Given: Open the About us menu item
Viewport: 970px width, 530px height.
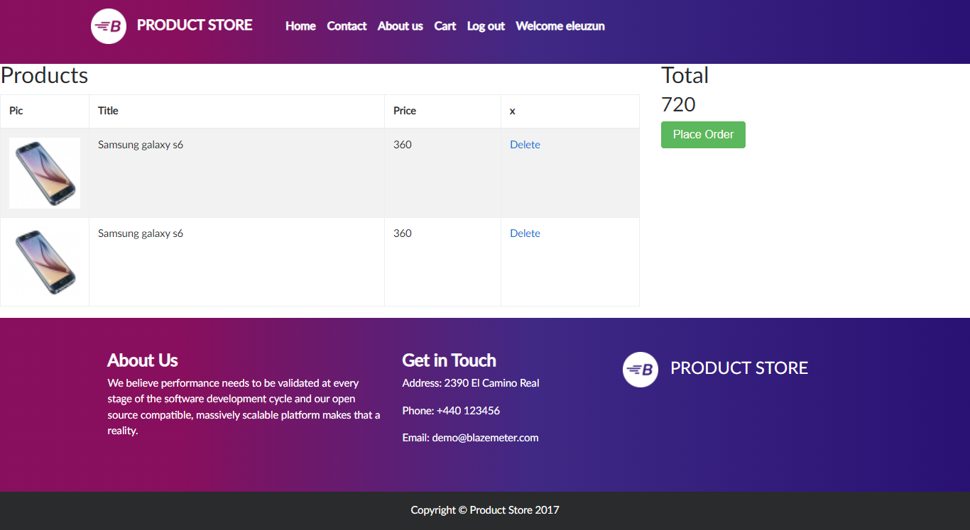Looking at the screenshot, I should [400, 26].
